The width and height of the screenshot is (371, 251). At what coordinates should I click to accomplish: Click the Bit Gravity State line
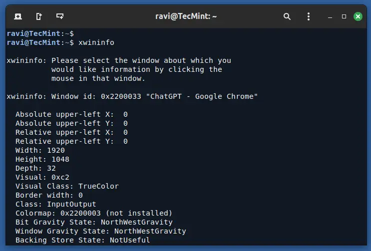[x=94, y=222]
